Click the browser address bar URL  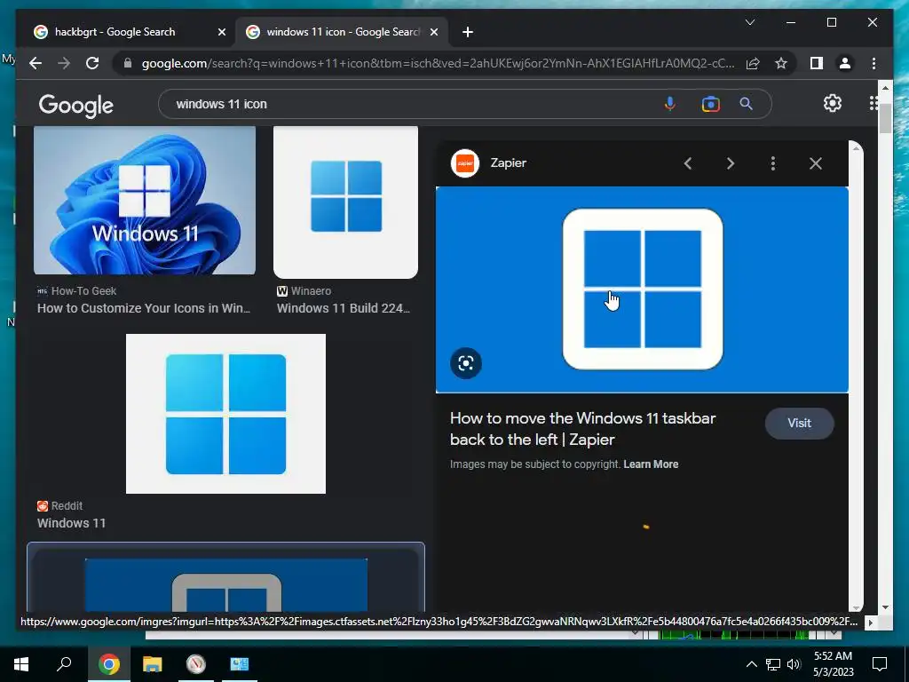tap(439, 63)
